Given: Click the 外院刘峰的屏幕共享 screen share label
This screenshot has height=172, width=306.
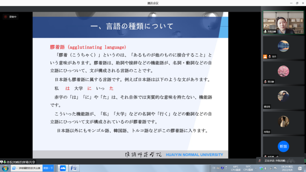Looking at the screenshot, I should [x=22, y=162].
